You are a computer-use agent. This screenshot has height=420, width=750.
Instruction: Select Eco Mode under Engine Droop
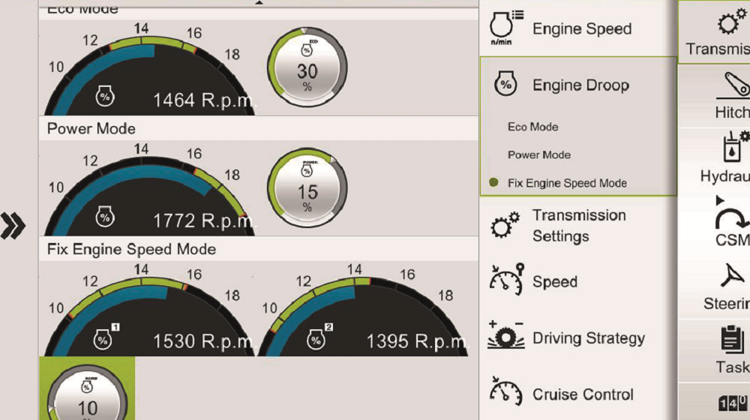click(532, 127)
